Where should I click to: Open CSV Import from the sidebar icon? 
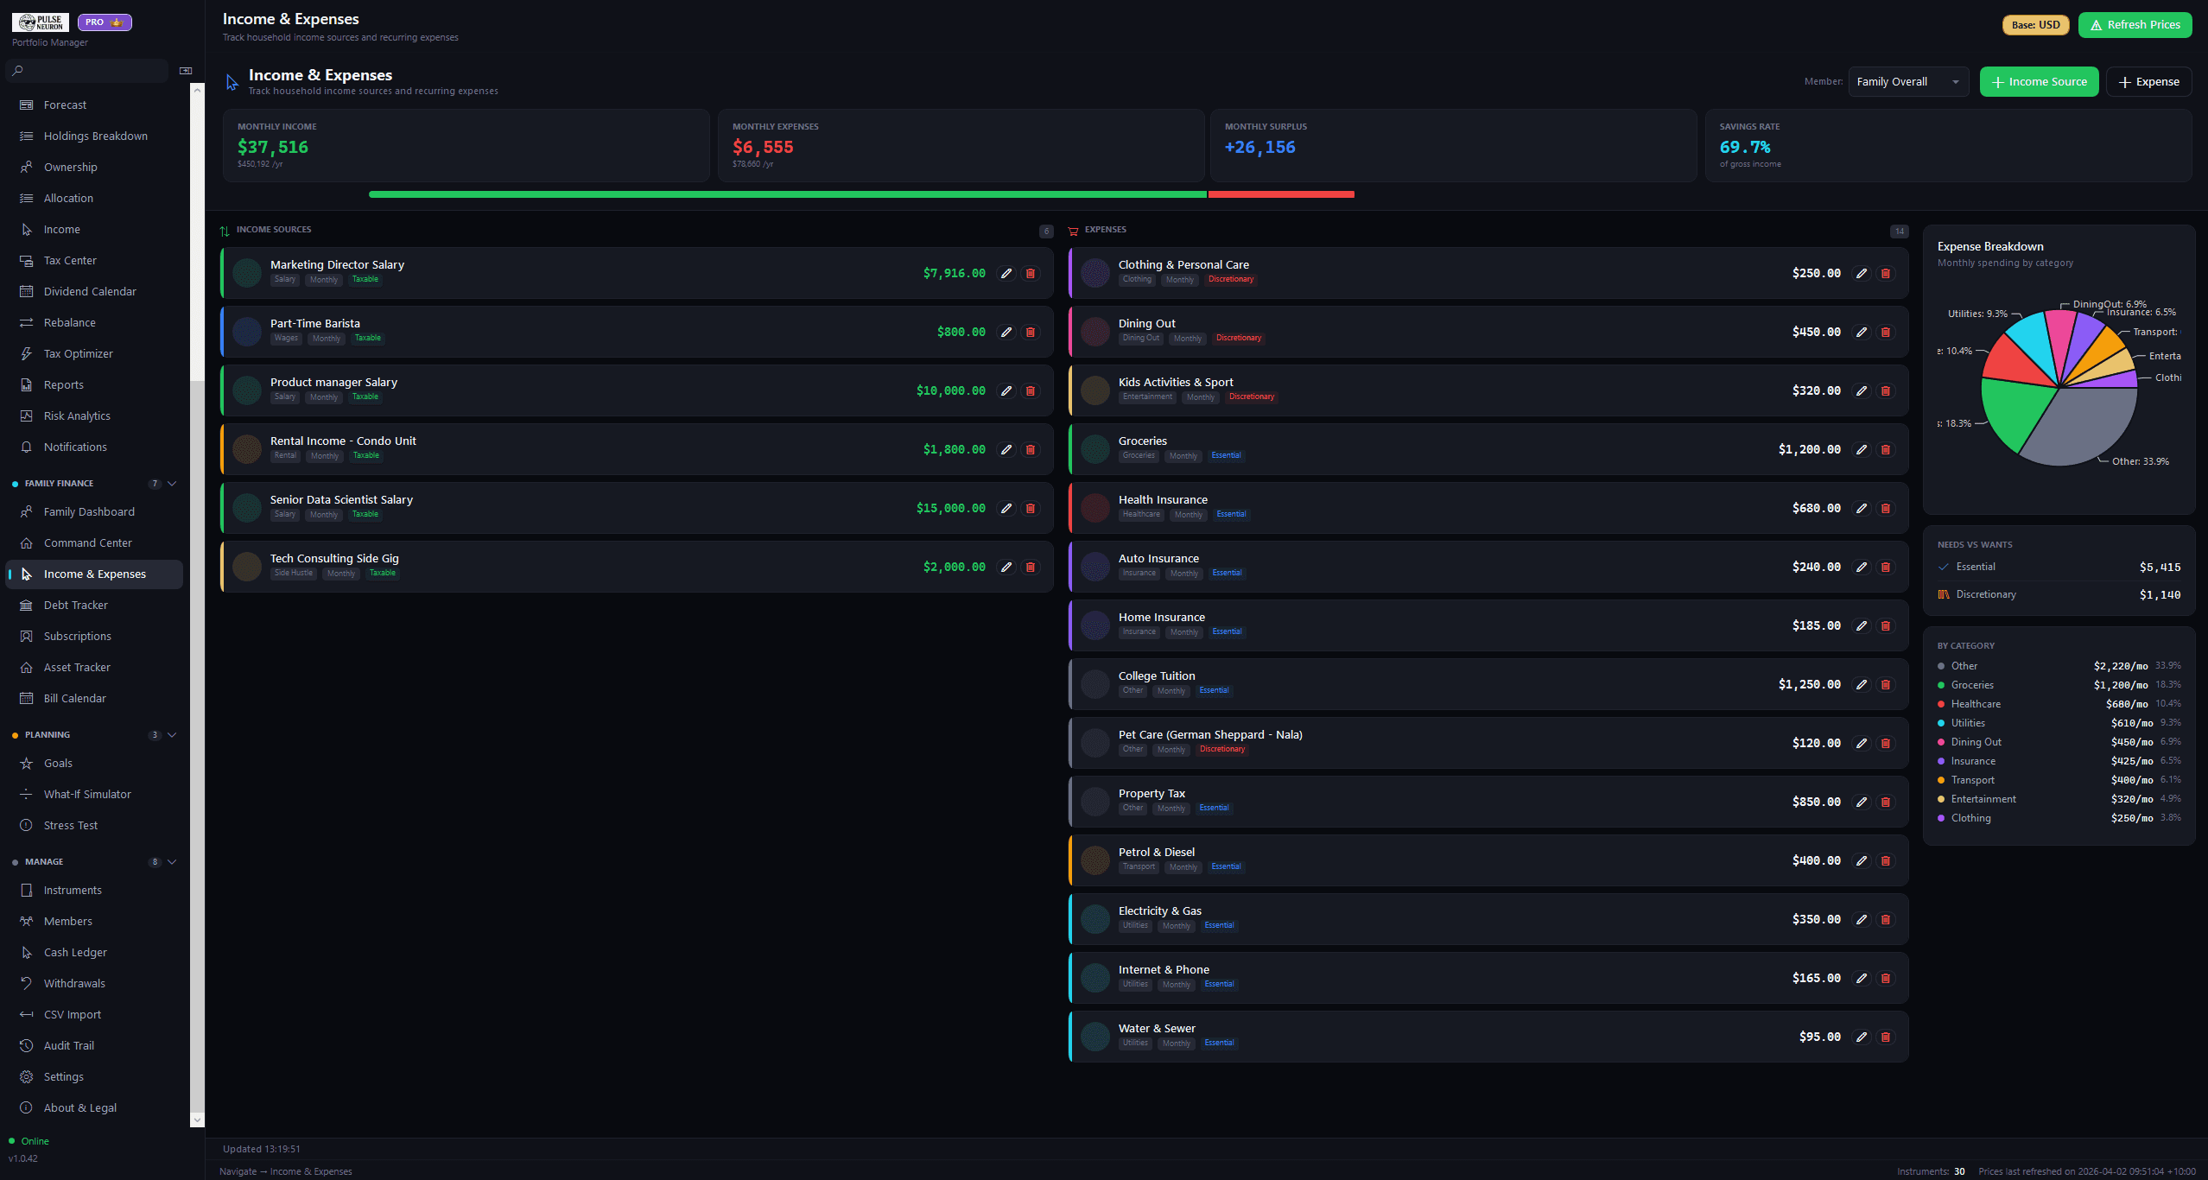(x=26, y=1014)
